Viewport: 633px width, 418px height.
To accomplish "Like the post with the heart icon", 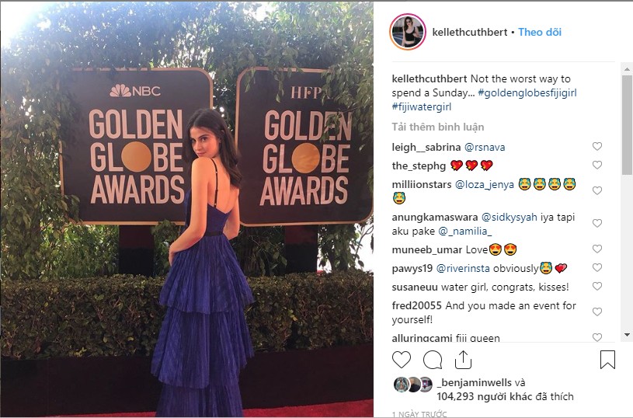I will (402, 360).
